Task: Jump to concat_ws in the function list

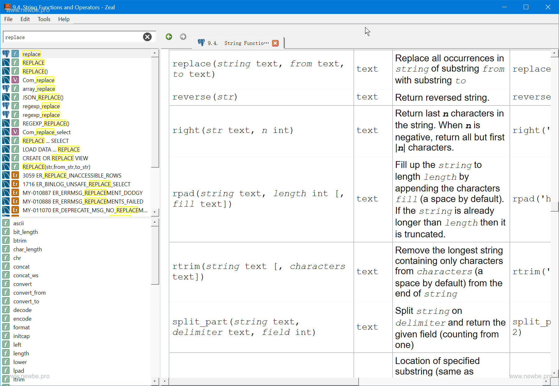Action: 26,275
